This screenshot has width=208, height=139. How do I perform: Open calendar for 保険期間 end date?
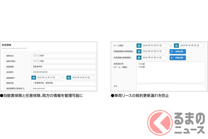click(x=69, y=78)
